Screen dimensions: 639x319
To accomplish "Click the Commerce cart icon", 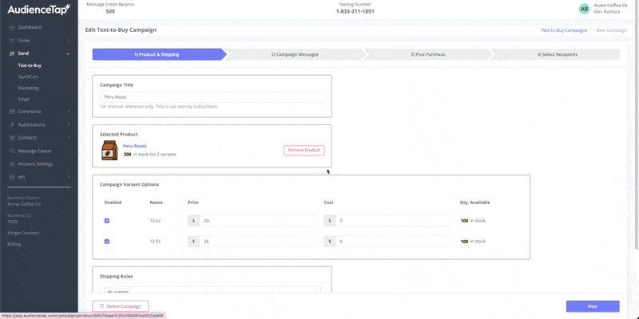I will [x=11, y=112].
